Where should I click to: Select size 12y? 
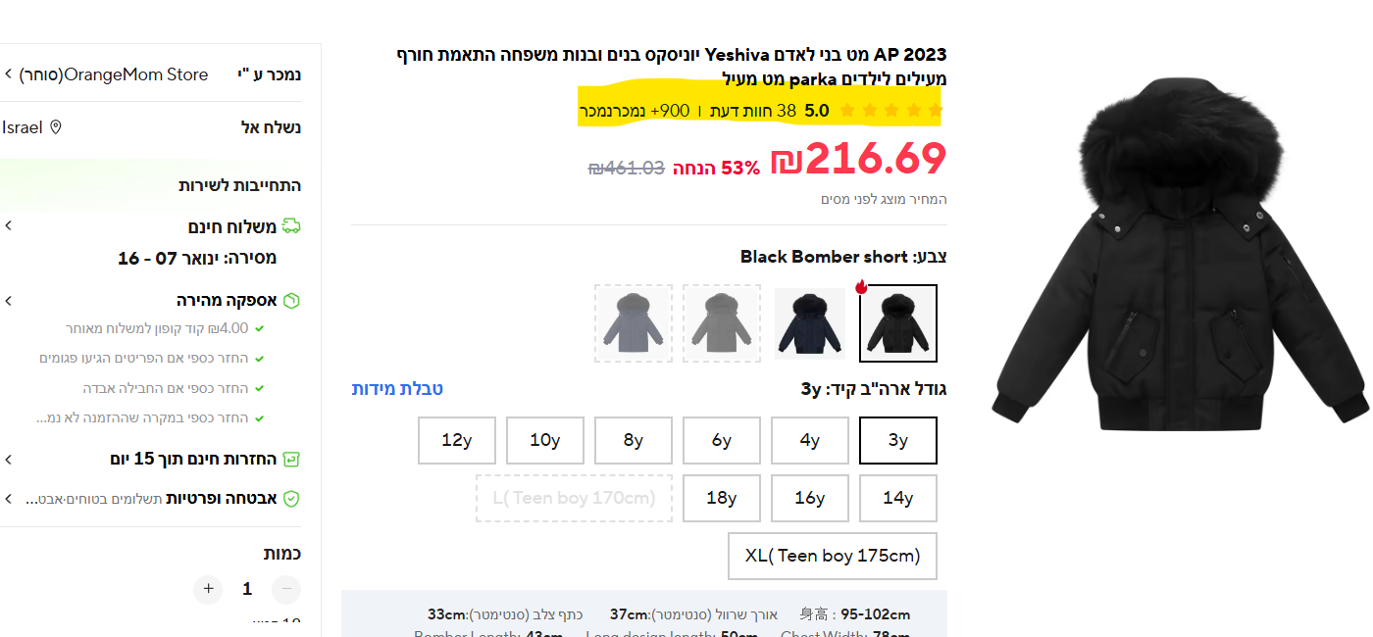[x=457, y=440]
